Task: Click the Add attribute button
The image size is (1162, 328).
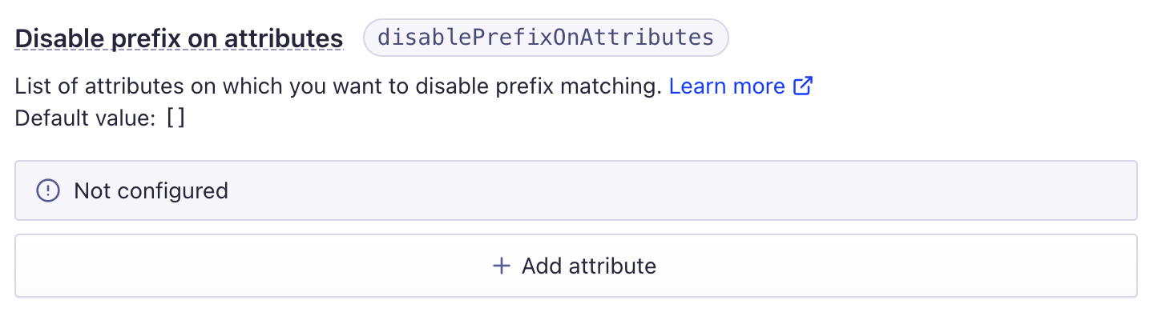Action: 576,266
